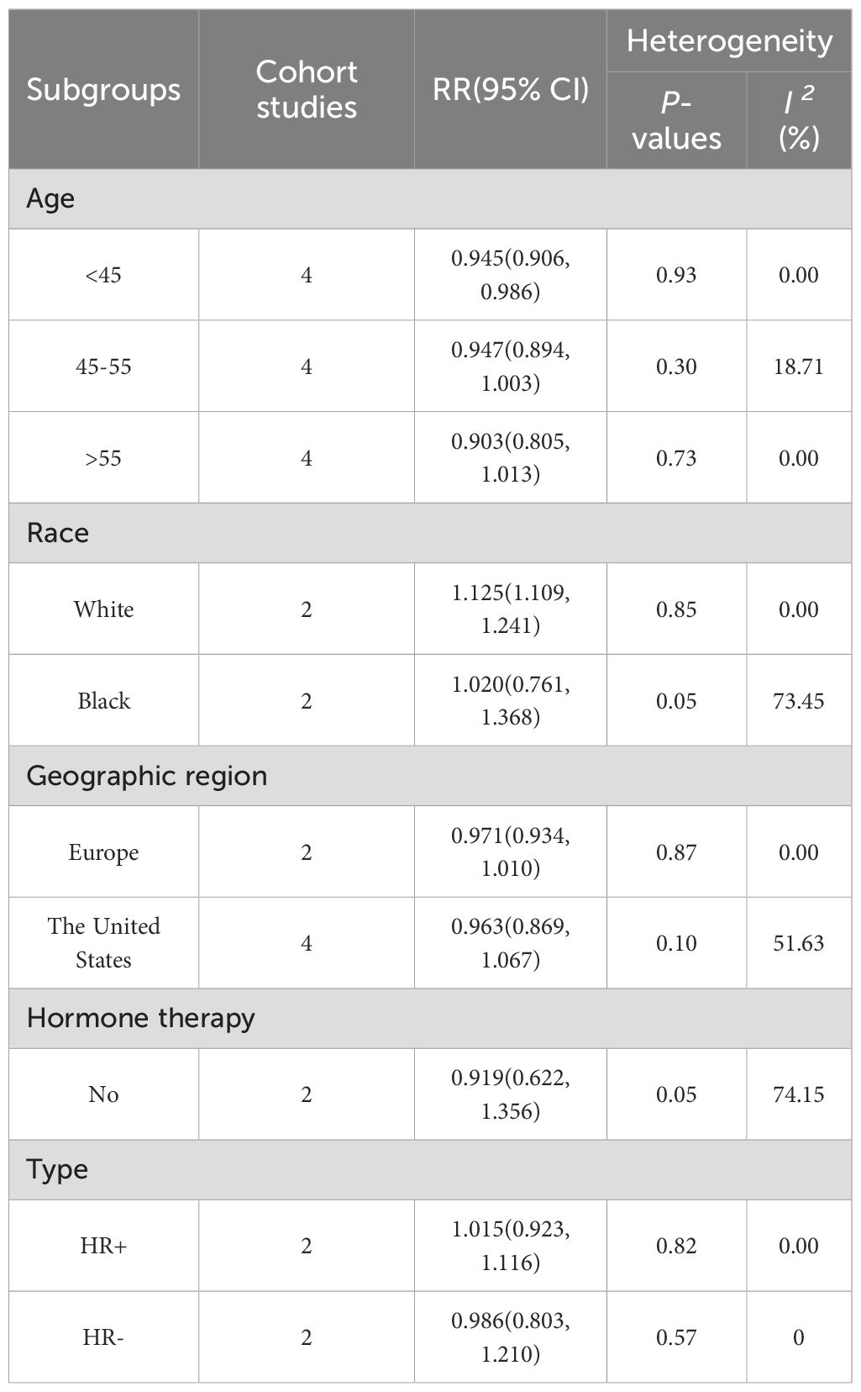
Task: Click the 74.15 I² value
Action: click(798, 1094)
